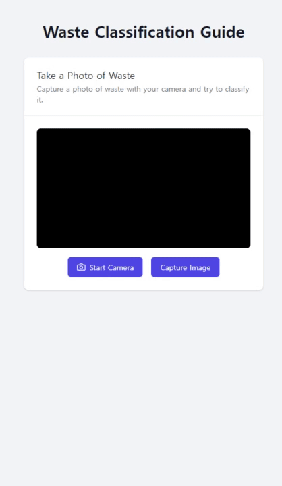The width and height of the screenshot is (282, 486).
Task: Click the word 'Classification' in the main title
Action: [144, 32]
